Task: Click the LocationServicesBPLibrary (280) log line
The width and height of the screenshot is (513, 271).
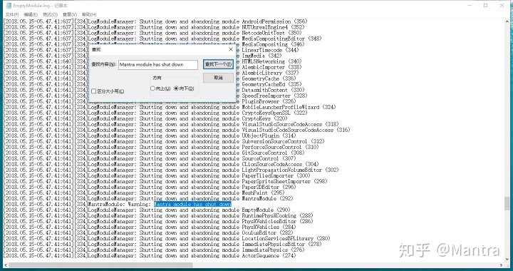Action: (167, 238)
